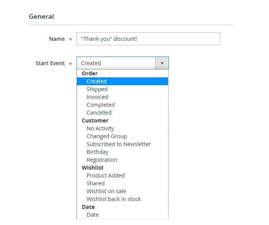
Task: Select Wishlist on sale option
Action: (123, 191)
